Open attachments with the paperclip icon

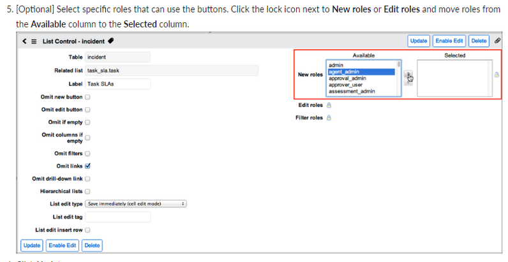click(x=497, y=41)
